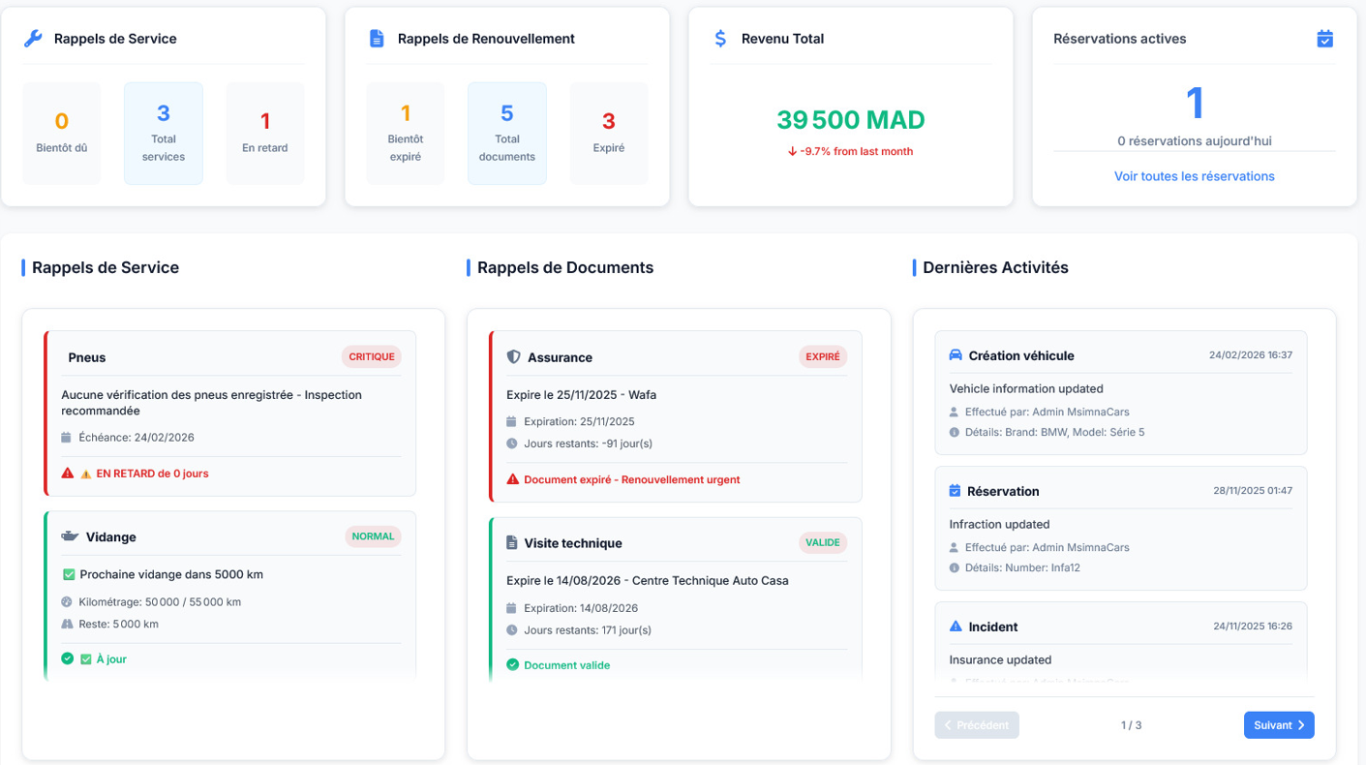This screenshot has width=1366, height=765.
Task: Click the red alert icon beside Document expiré
Action: pyautogui.click(x=513, y=479)
